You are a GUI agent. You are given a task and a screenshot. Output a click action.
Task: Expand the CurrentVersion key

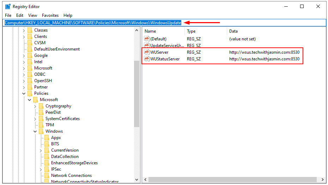click(x=41, y=151)
